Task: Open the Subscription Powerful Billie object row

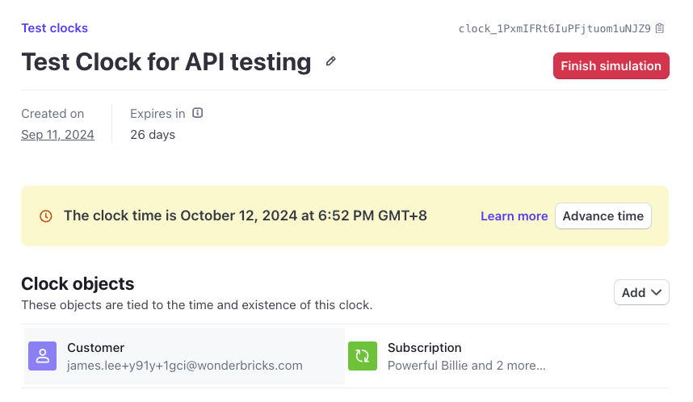Action: tap(507, 356)
